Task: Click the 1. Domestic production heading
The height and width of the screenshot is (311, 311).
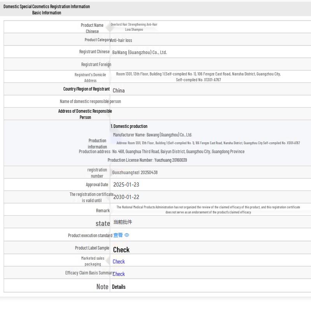Action: point(129,126)
